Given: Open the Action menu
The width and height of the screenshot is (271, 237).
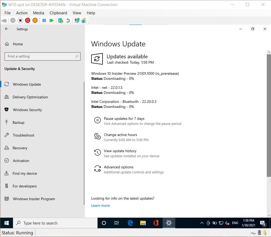Looking at the screenshot, I should [22, 13].
